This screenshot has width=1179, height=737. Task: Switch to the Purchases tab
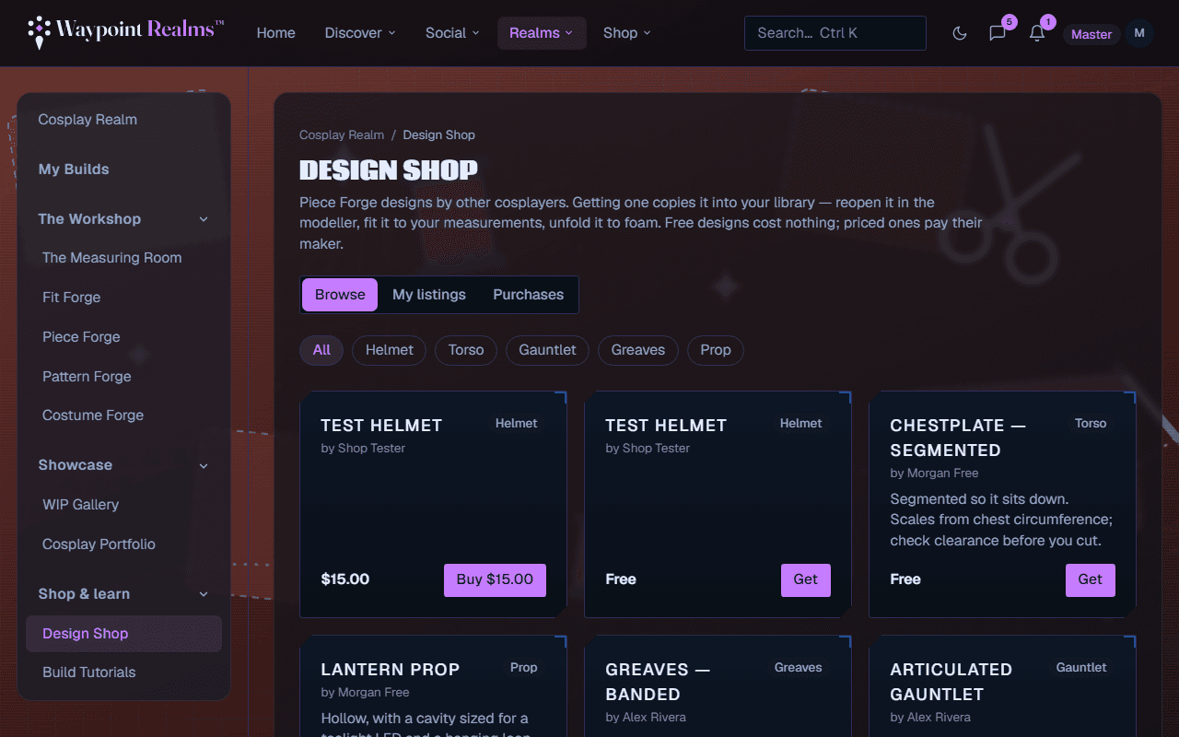(529, 295)
